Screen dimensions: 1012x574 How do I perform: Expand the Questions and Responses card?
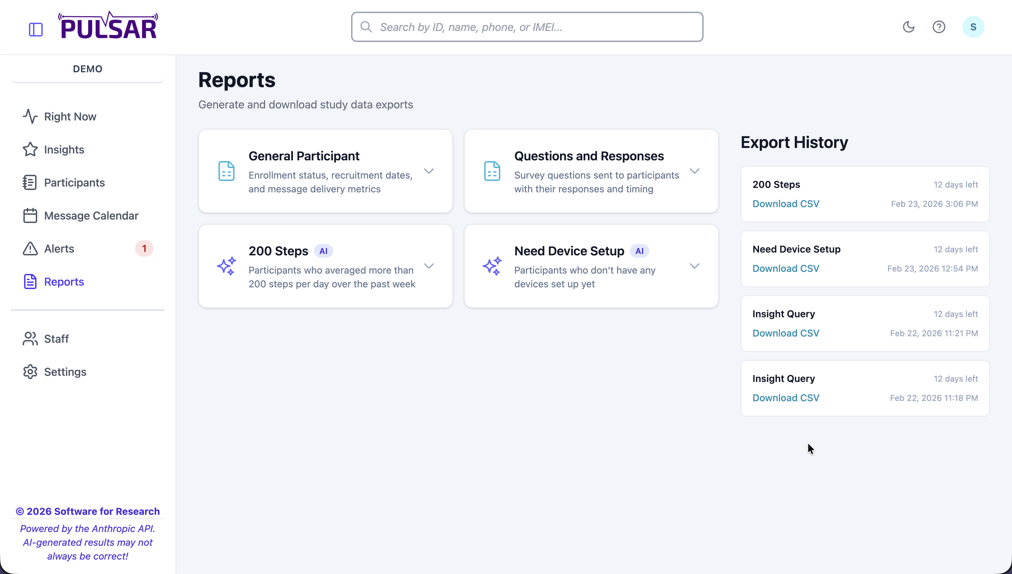click(695, 171)
